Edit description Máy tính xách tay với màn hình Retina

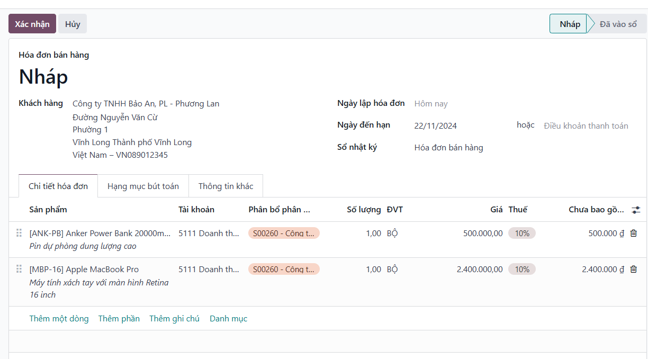click(99, 289)
